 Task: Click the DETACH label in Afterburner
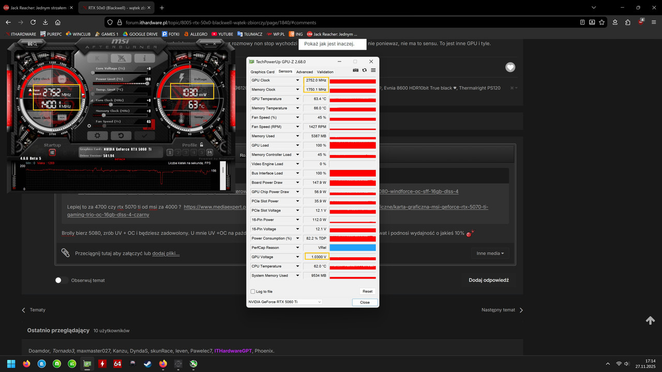(x=120, y=159)
